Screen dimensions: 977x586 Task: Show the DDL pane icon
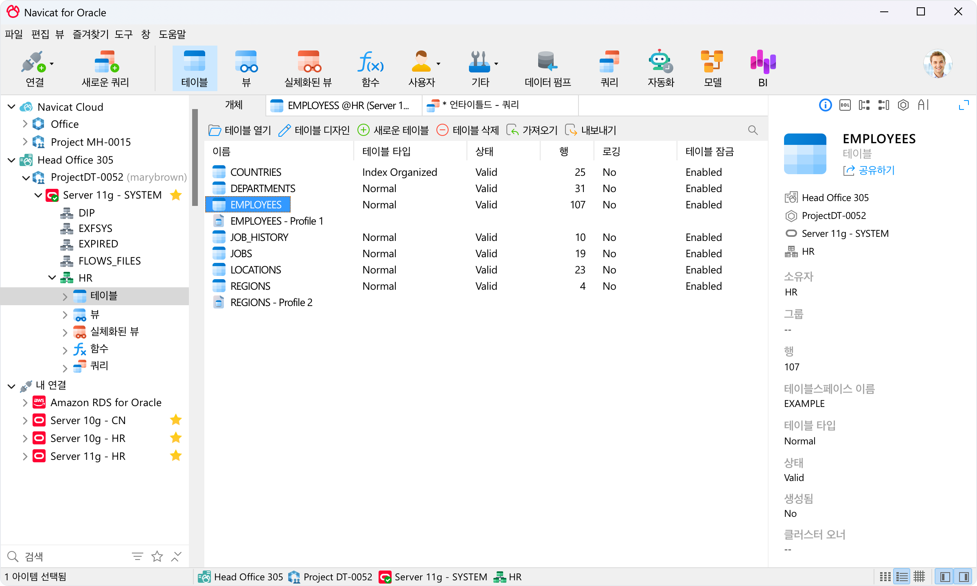pyautogui.click(x=845, y=105)
